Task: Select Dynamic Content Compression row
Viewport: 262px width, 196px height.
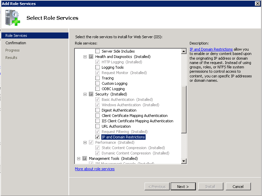Action: [135, 153]
